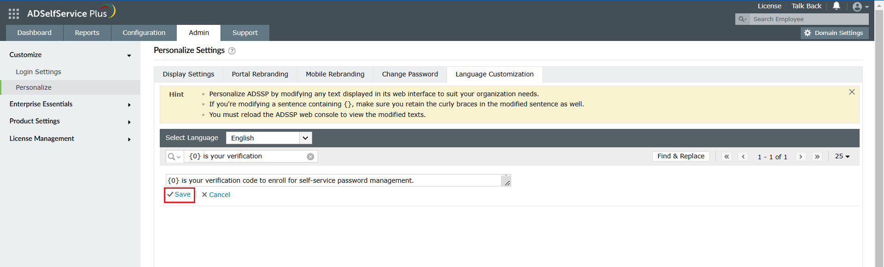Go to the last page of results
The height and width of the screenshot is (267, 884).
tap(817, 157)
